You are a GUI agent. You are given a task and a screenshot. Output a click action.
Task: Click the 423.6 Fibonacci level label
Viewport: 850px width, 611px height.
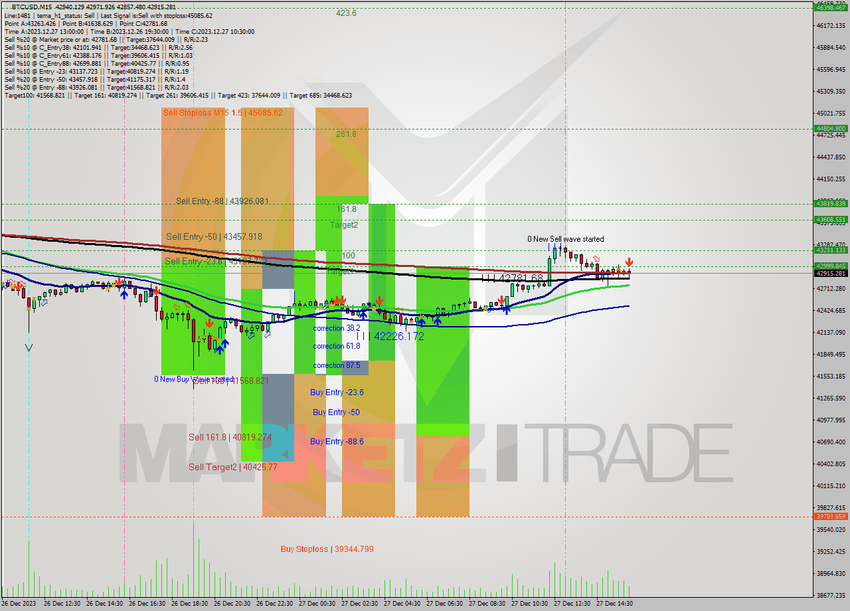(x=346, y=13)
